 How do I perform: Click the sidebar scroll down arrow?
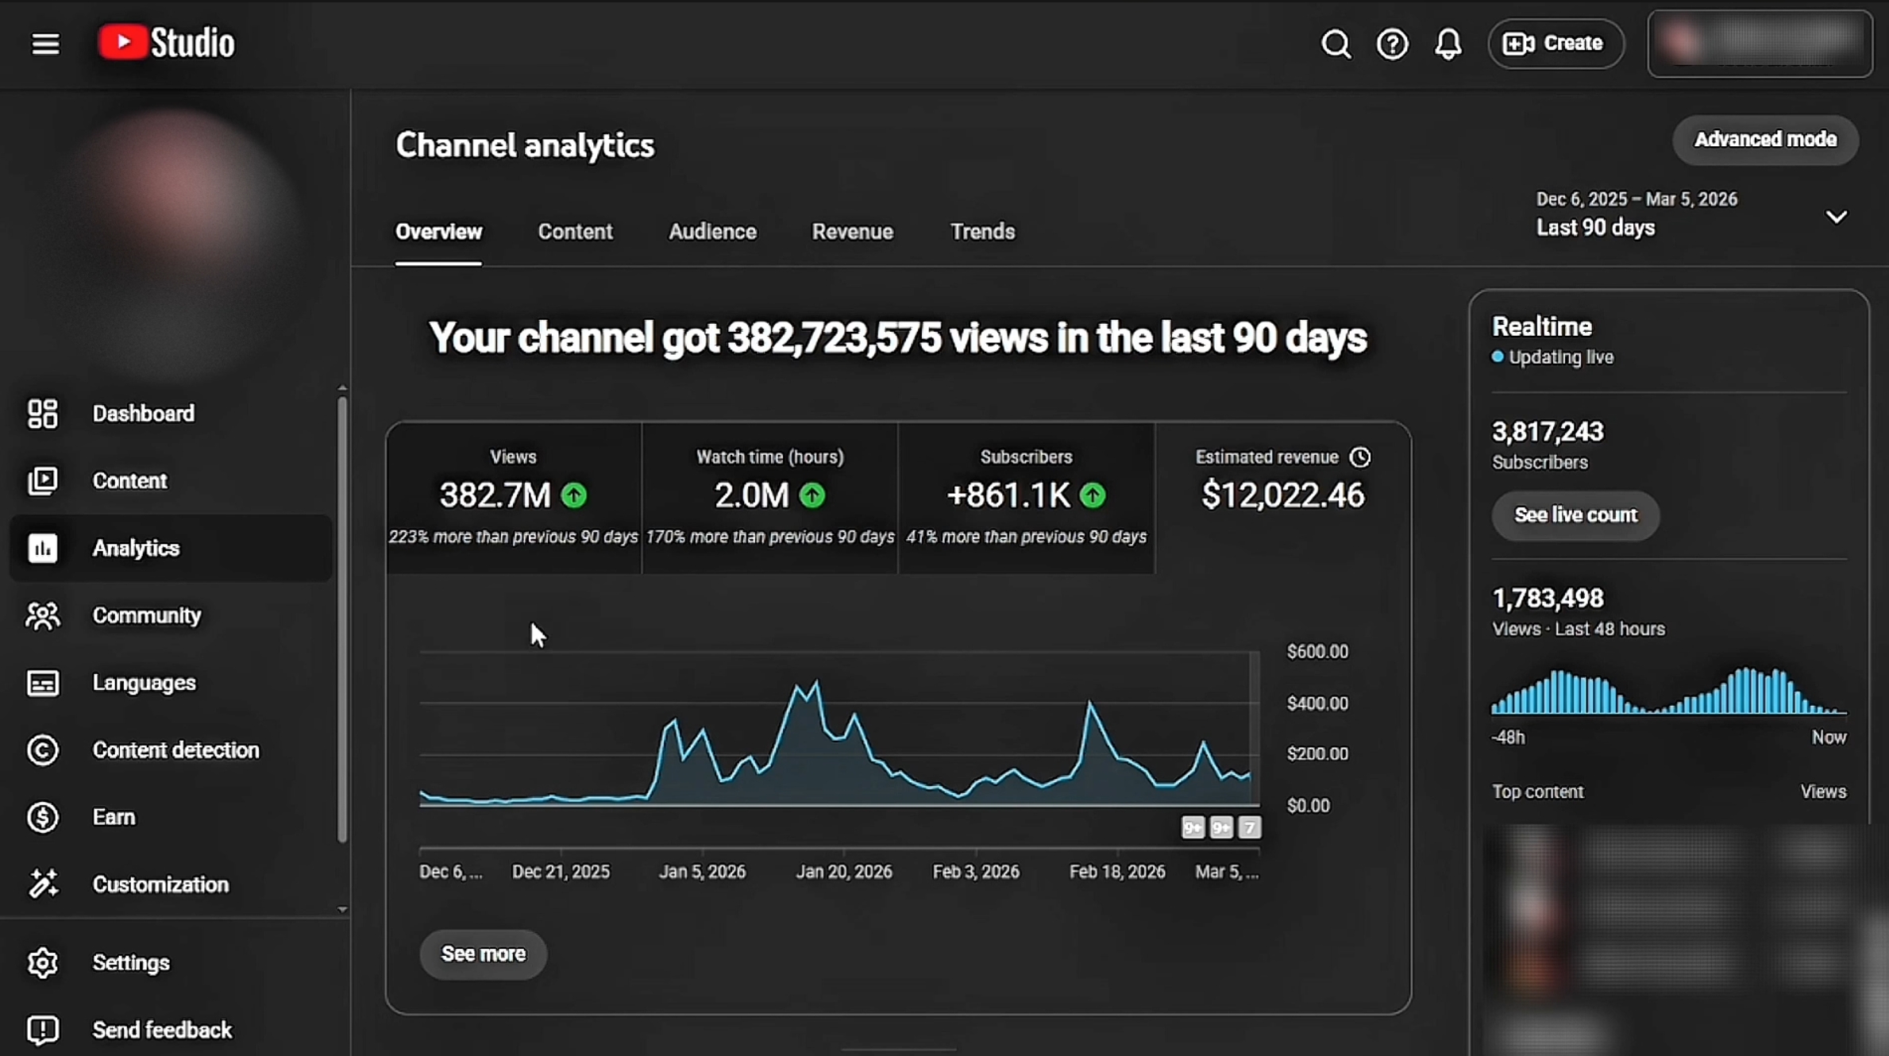pyautogui.click(x=342, y=910)
